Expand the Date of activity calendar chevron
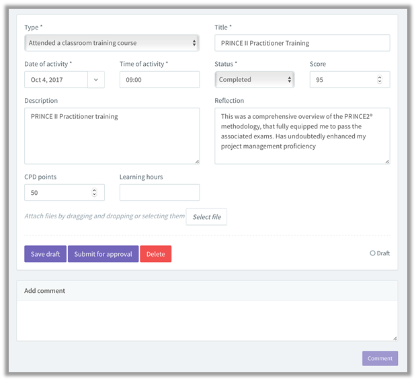The height and width of the screenshot is (381, 416). pyautogui.click(x=96, y=79)
